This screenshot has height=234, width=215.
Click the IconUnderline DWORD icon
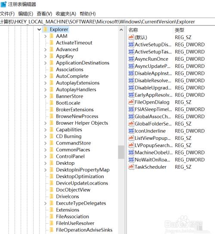tap(131, 131)
